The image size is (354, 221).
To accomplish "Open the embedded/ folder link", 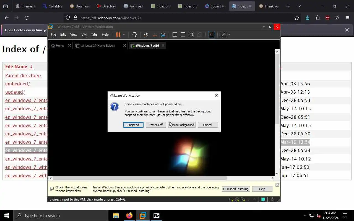I will 18,84.
